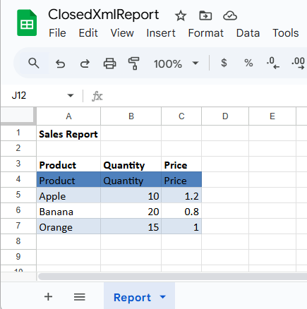Select the Apple quantity cell showing 10
307x309 pixels.
(131, 195)
